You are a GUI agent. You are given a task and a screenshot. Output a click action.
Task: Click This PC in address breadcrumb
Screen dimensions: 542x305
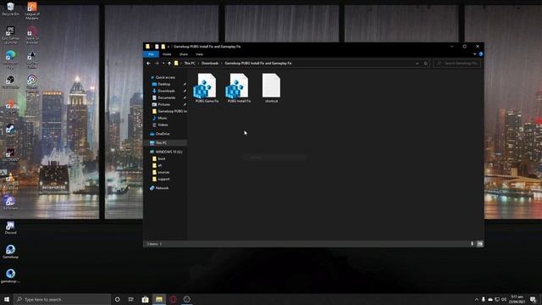pos(190,64)
